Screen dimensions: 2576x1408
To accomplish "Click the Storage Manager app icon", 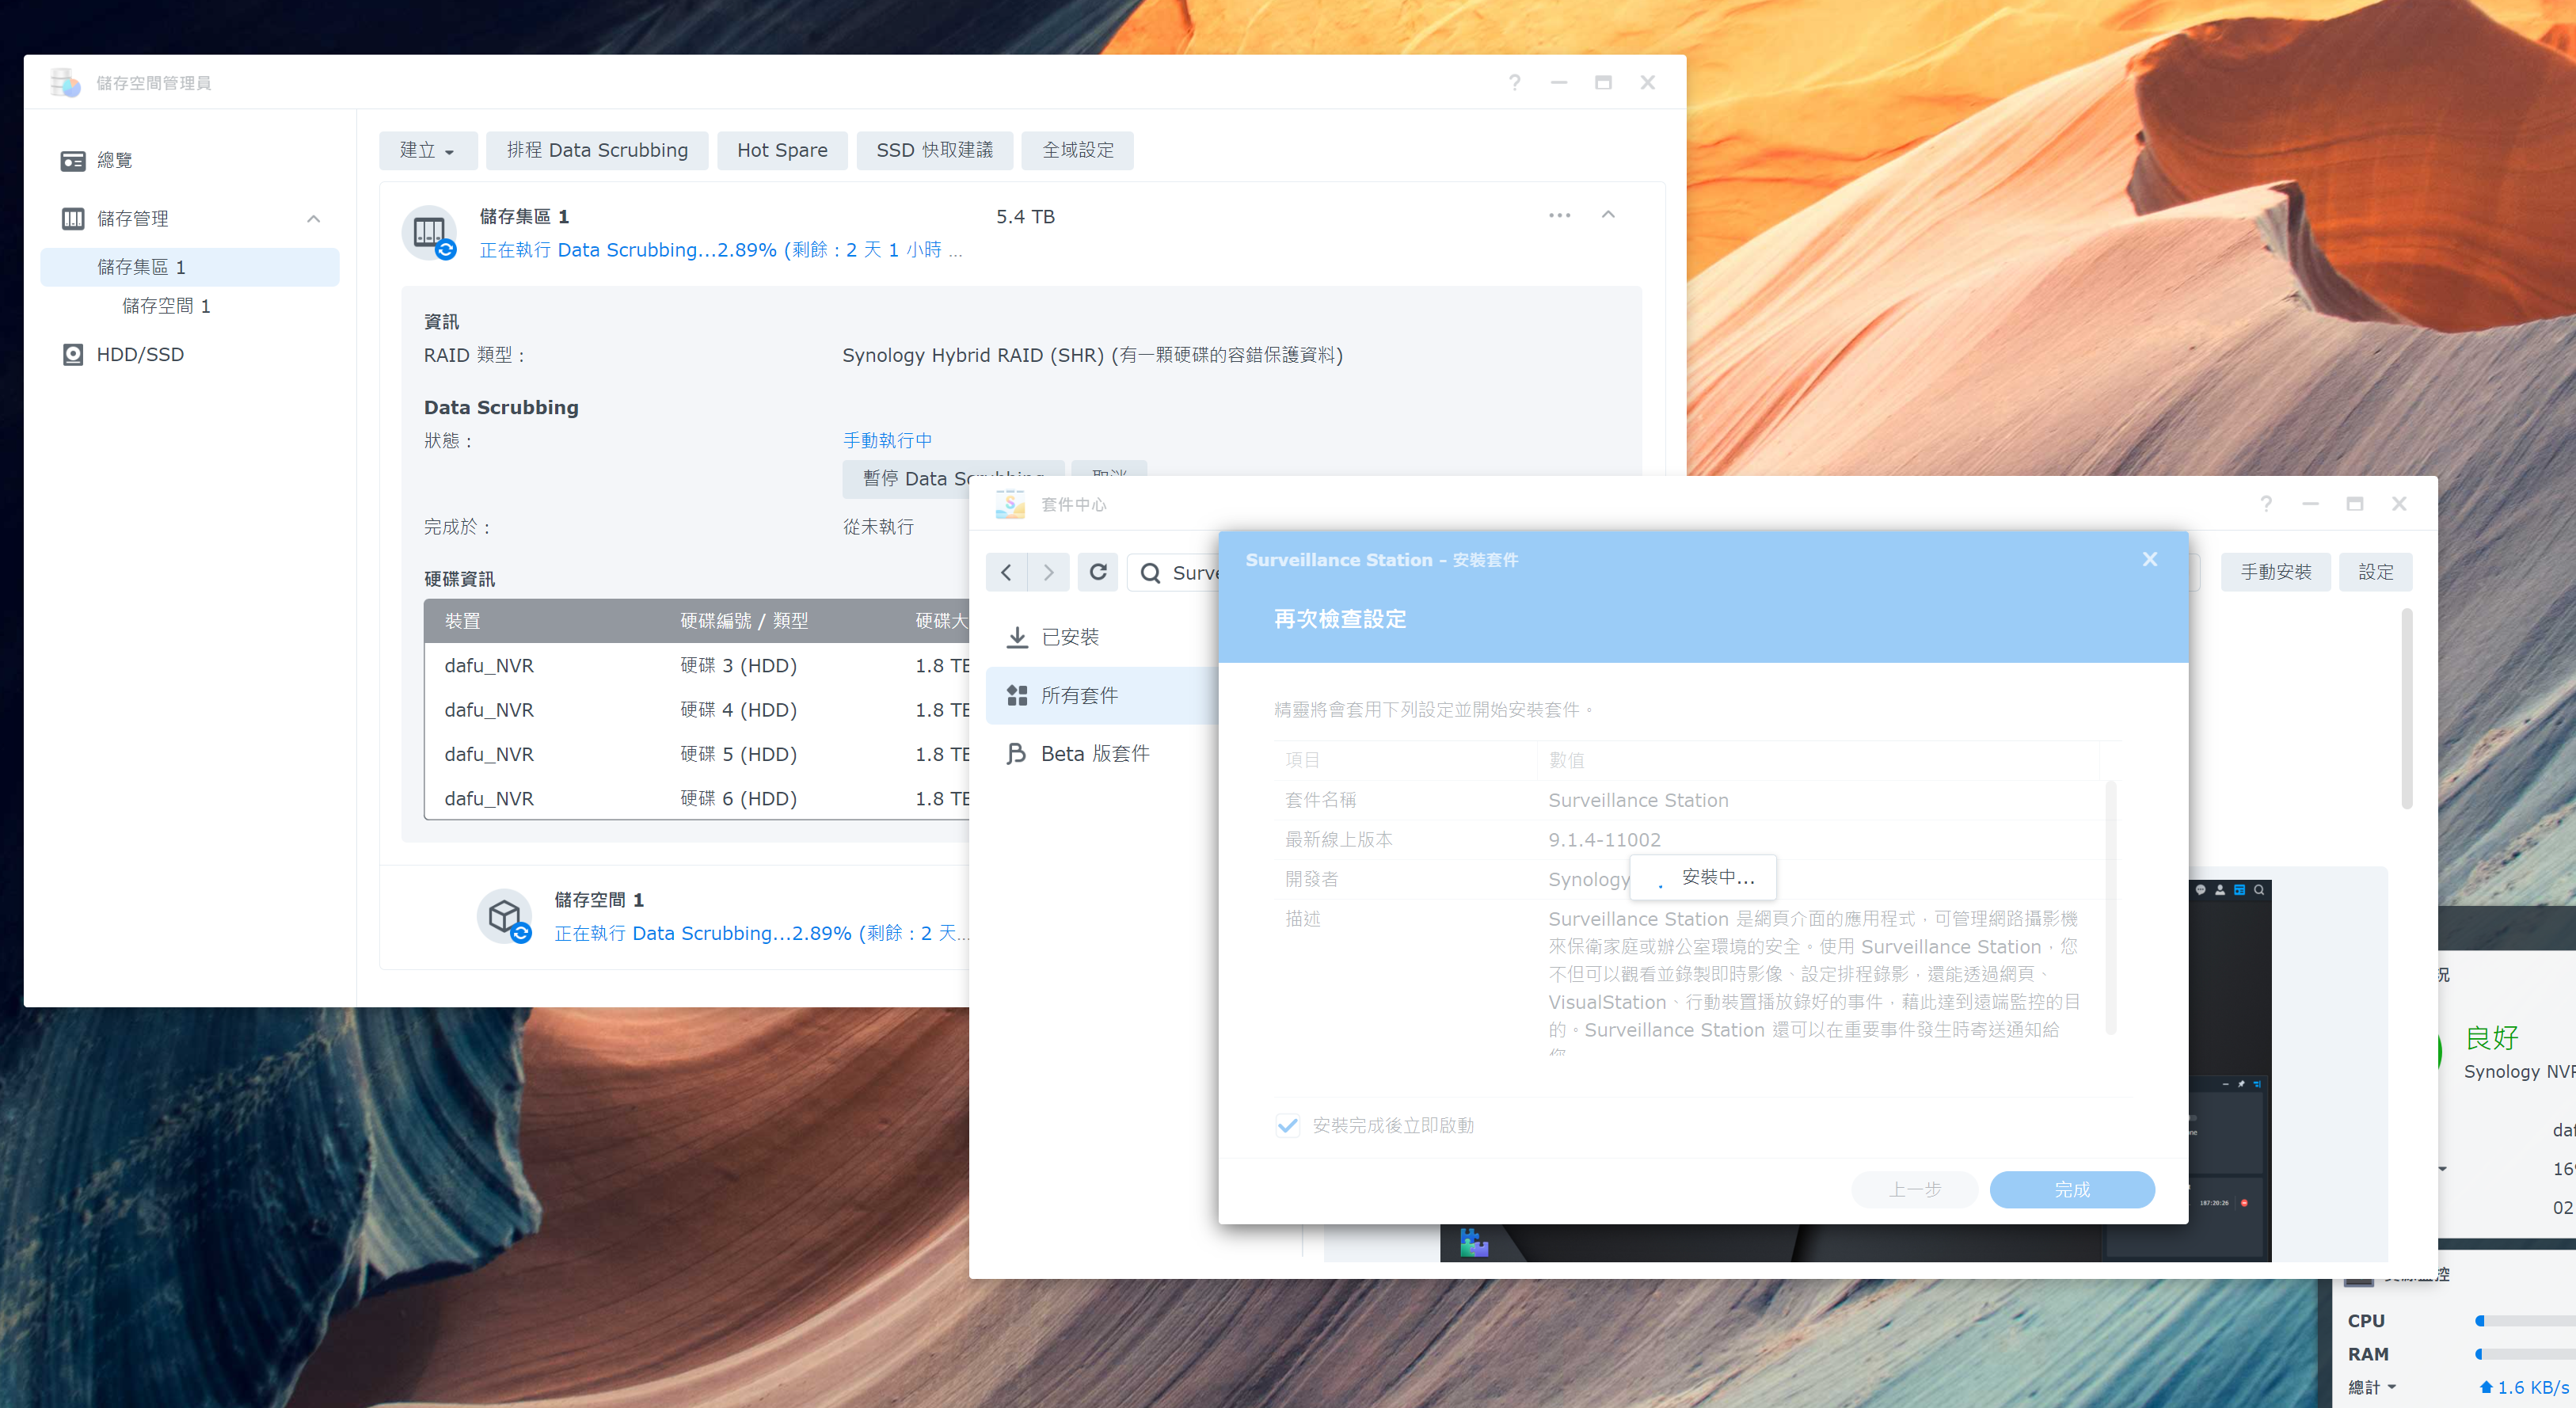I will (65, 82).
